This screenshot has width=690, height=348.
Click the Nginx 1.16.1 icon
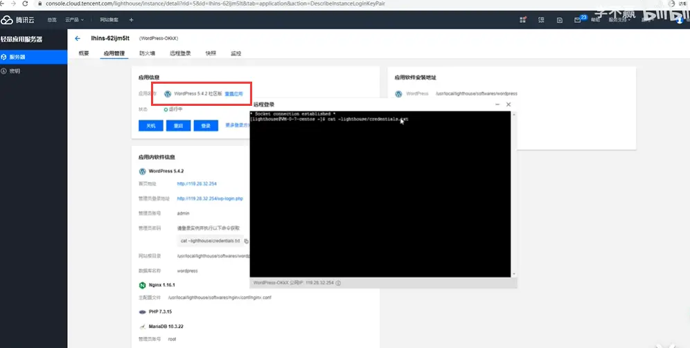[x=142, y=285]
